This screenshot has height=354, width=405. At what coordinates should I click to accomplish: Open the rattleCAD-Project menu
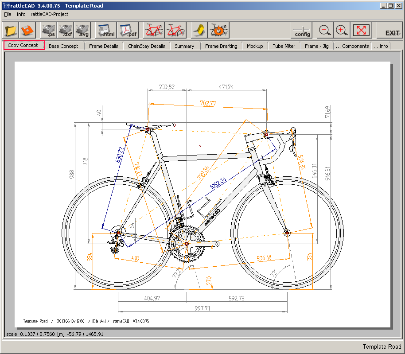[49, 14]
